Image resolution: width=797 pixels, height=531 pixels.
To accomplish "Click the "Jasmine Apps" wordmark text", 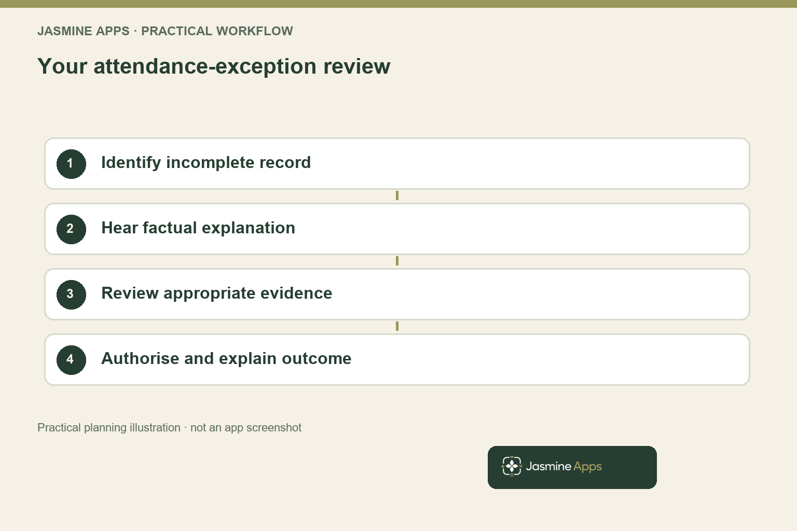I will tap(564, 467).
